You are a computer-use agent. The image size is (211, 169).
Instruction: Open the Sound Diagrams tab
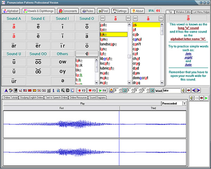click(97, 98)
